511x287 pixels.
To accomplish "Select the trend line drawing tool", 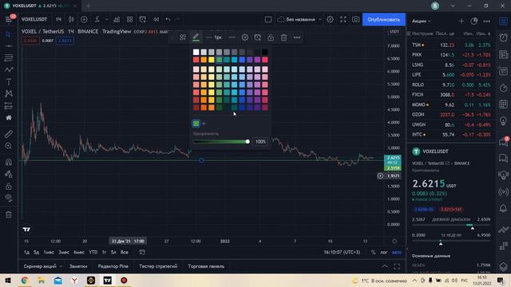I will [9, 46].
